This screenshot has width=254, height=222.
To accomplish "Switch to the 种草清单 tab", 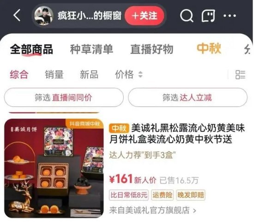I will tap(91, 49).
